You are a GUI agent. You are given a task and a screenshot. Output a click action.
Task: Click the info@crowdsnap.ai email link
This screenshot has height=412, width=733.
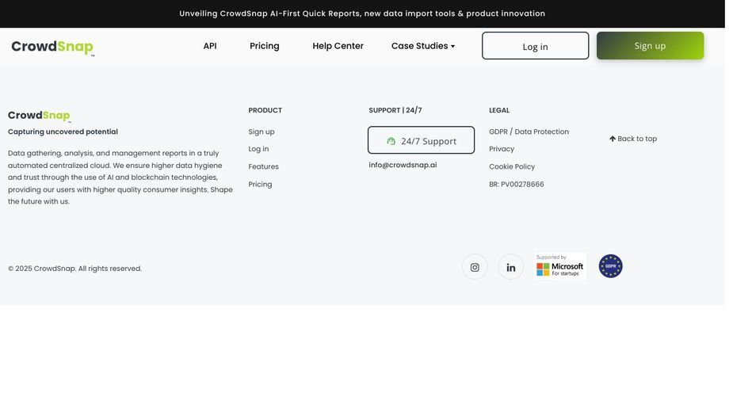tap(403, 165)
